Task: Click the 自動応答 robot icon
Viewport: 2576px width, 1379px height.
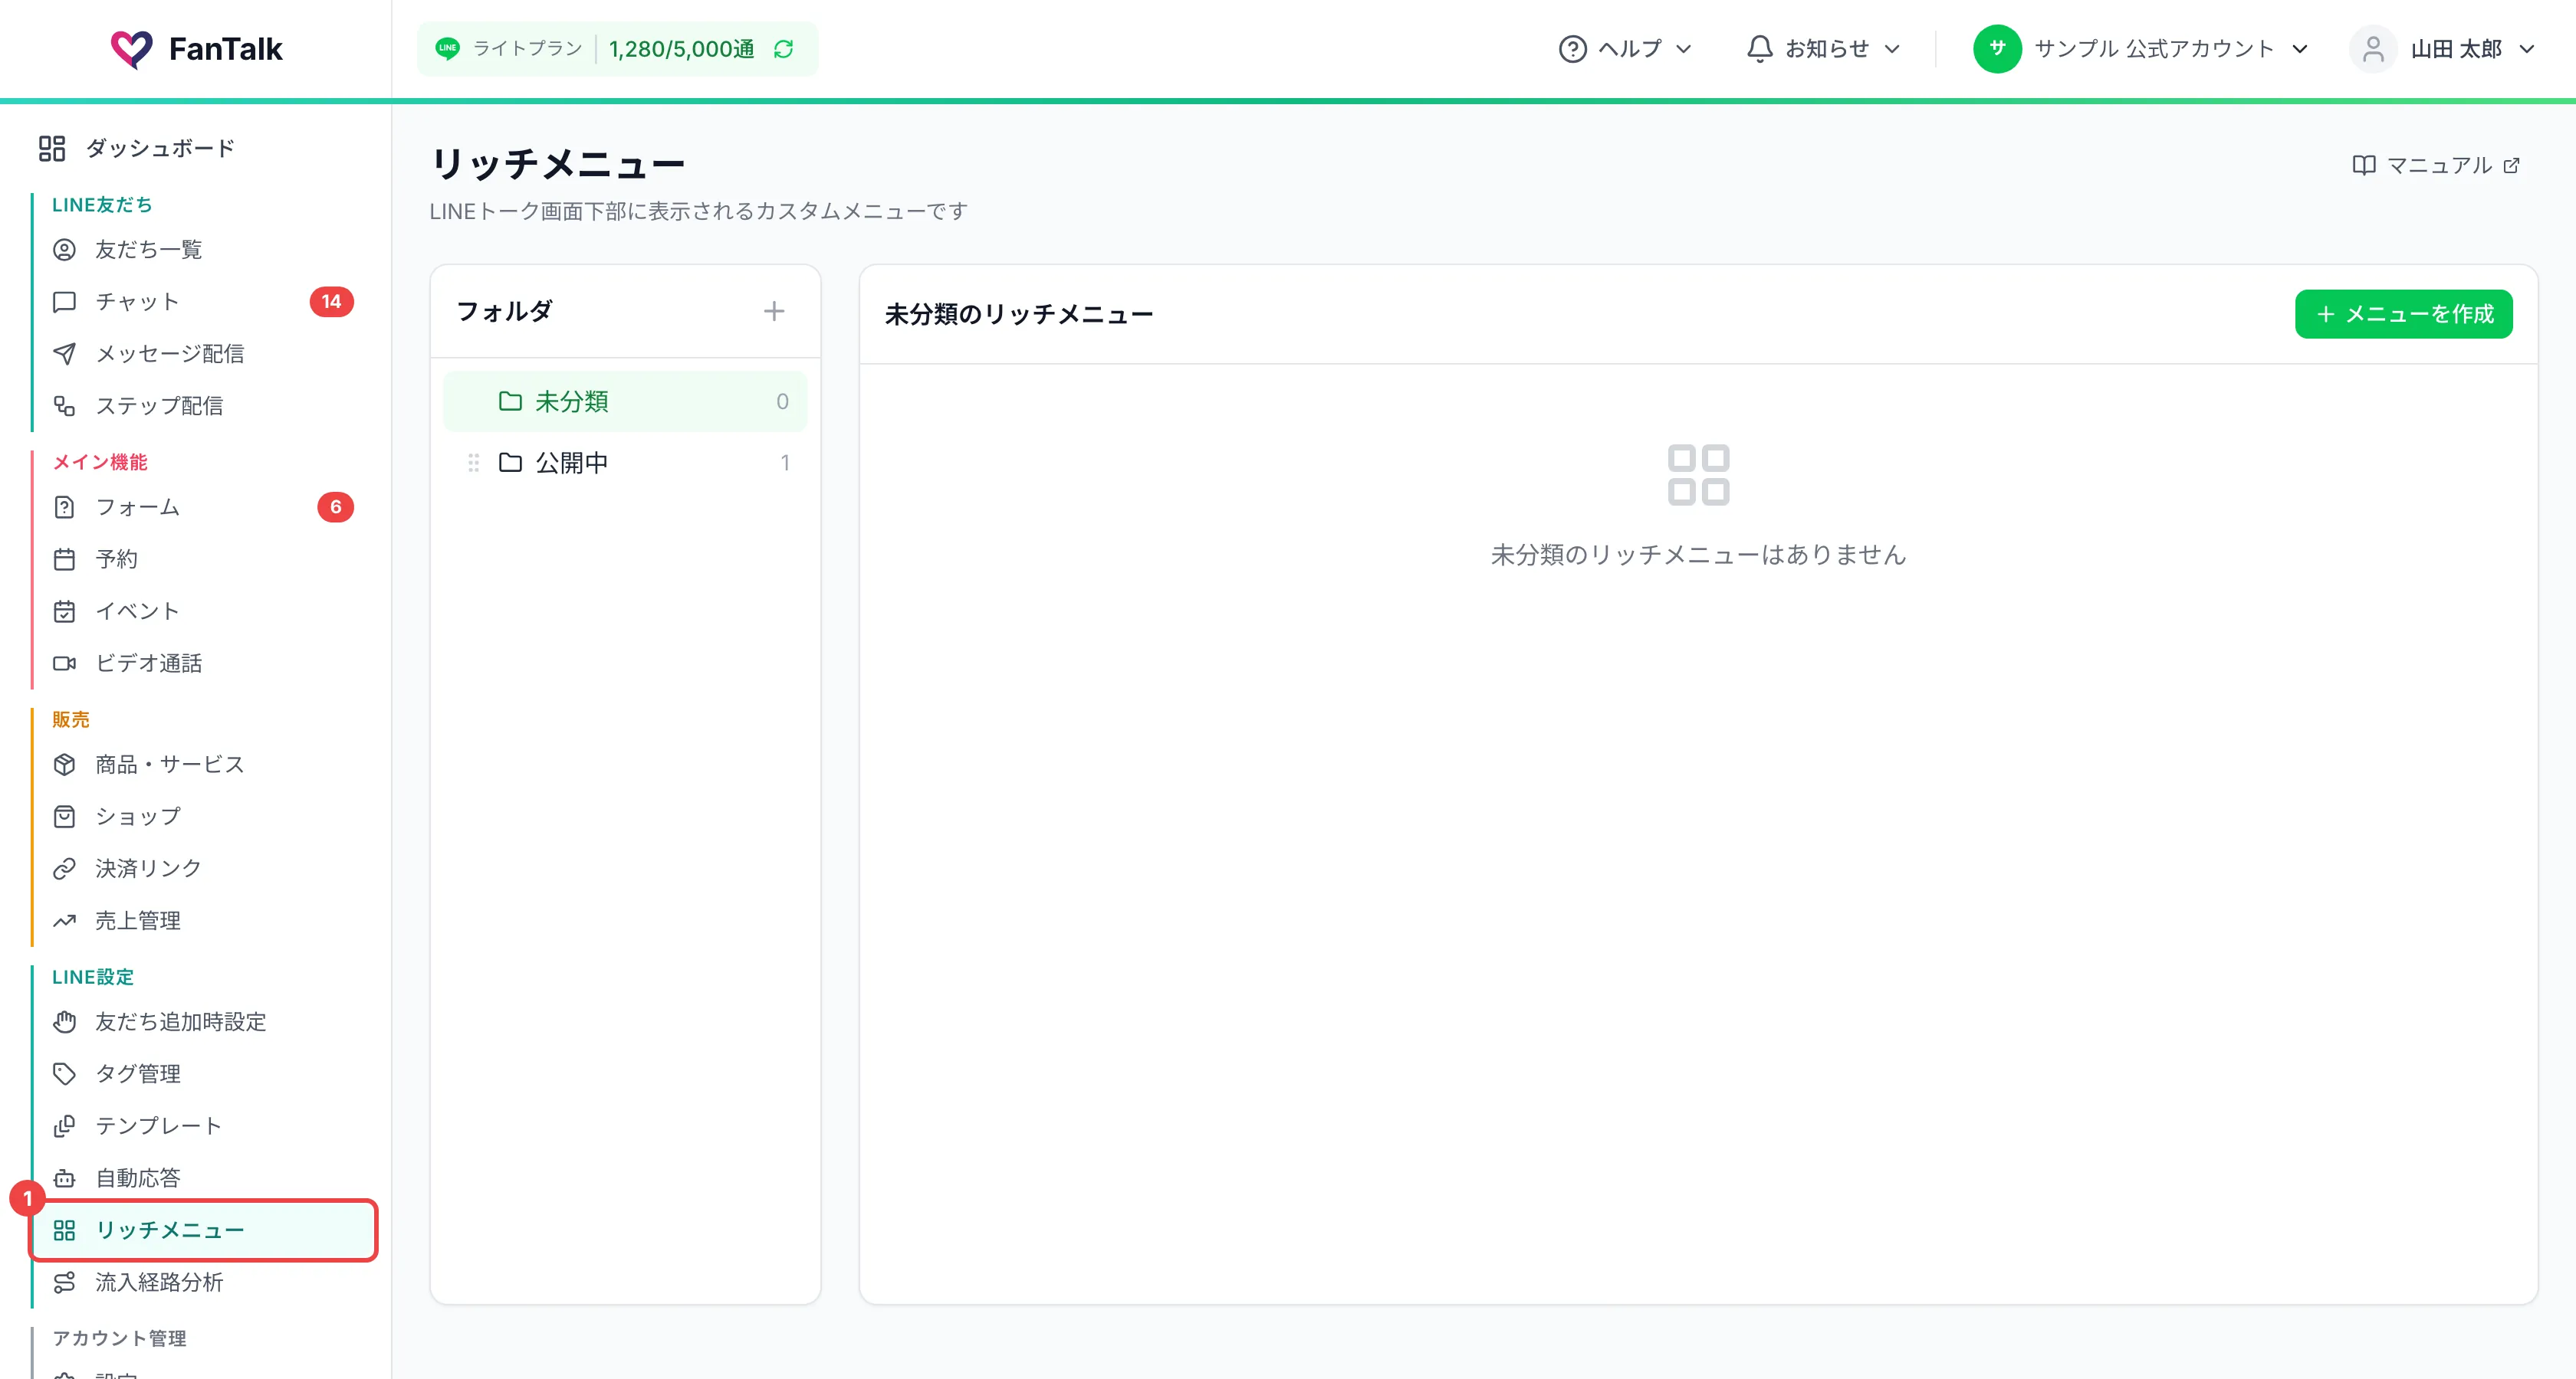Action: [64, 1178]
